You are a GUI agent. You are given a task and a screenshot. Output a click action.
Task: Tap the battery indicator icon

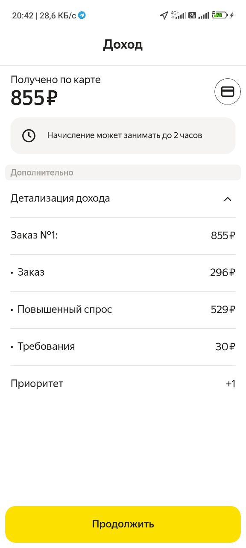[x=220, y=15]
